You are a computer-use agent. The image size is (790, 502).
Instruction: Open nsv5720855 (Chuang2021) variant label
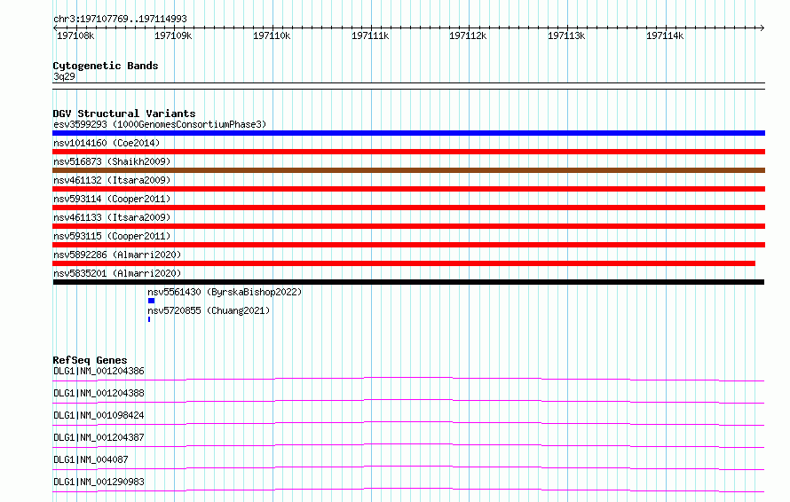pyautogui.click(x=209, y=310)
